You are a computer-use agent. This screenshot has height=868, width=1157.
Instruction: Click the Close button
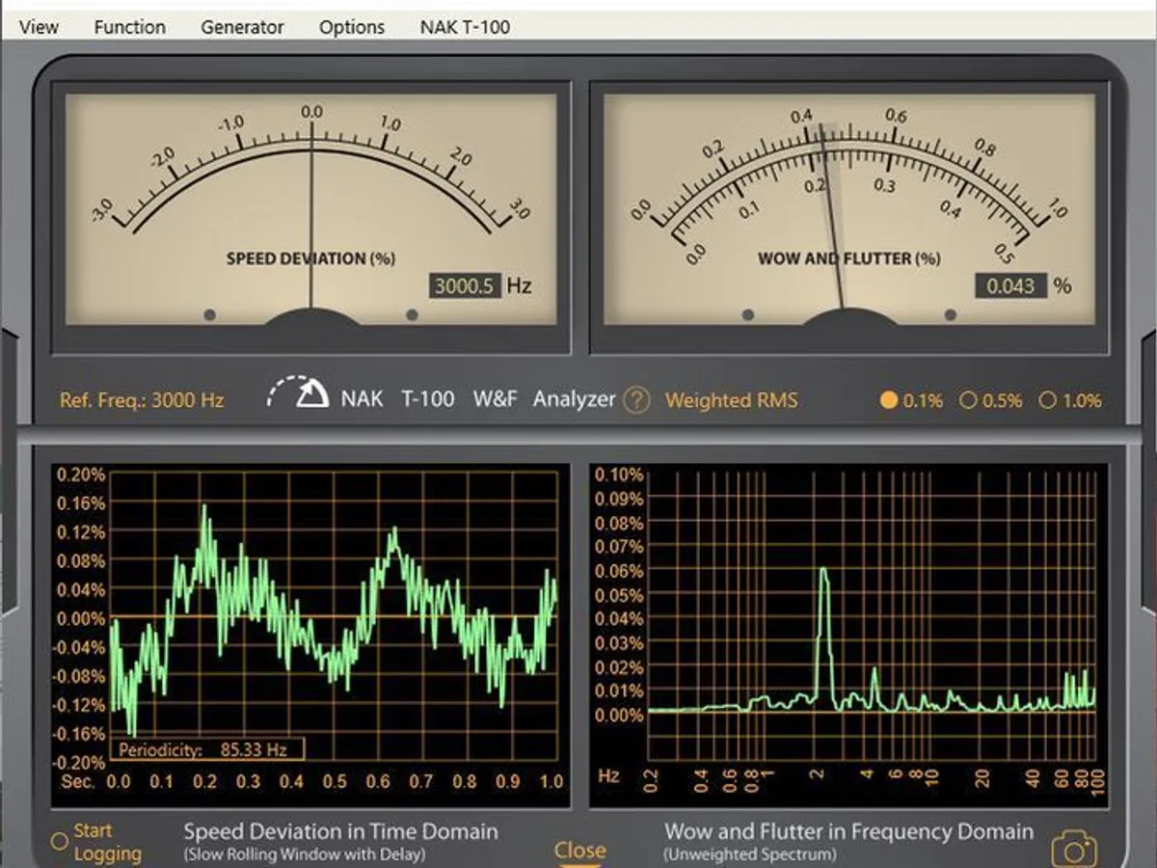click(x=580, y=849)
